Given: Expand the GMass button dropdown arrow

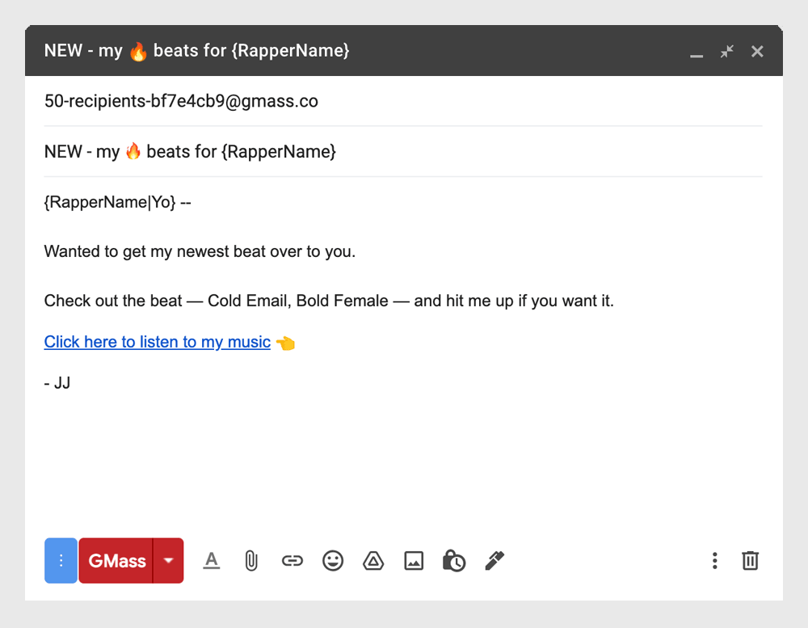Looking at the screenshot, I should [x=169, y=560].
